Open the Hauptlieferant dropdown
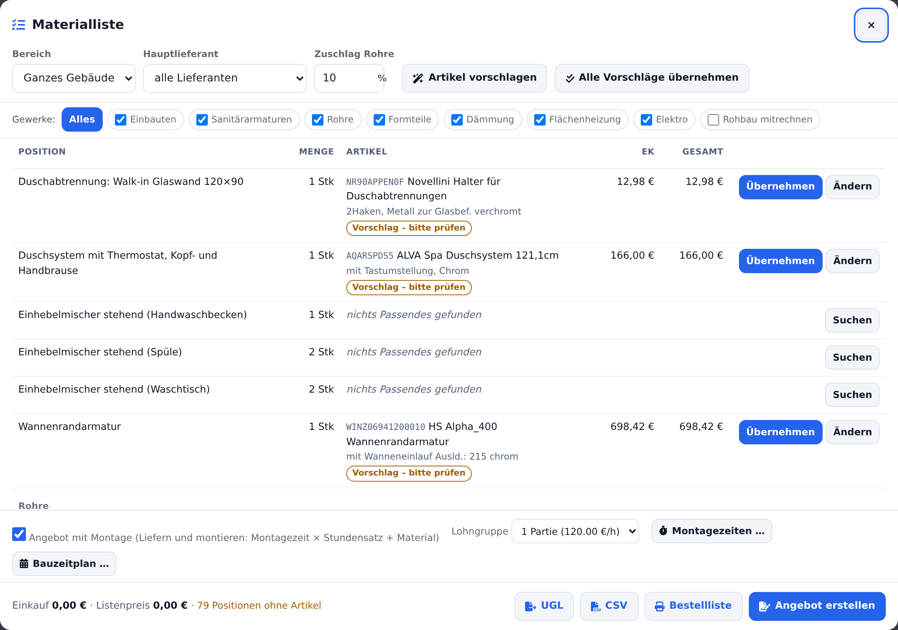This screenshot has width=898, height=630. click(x=224, y=78)
